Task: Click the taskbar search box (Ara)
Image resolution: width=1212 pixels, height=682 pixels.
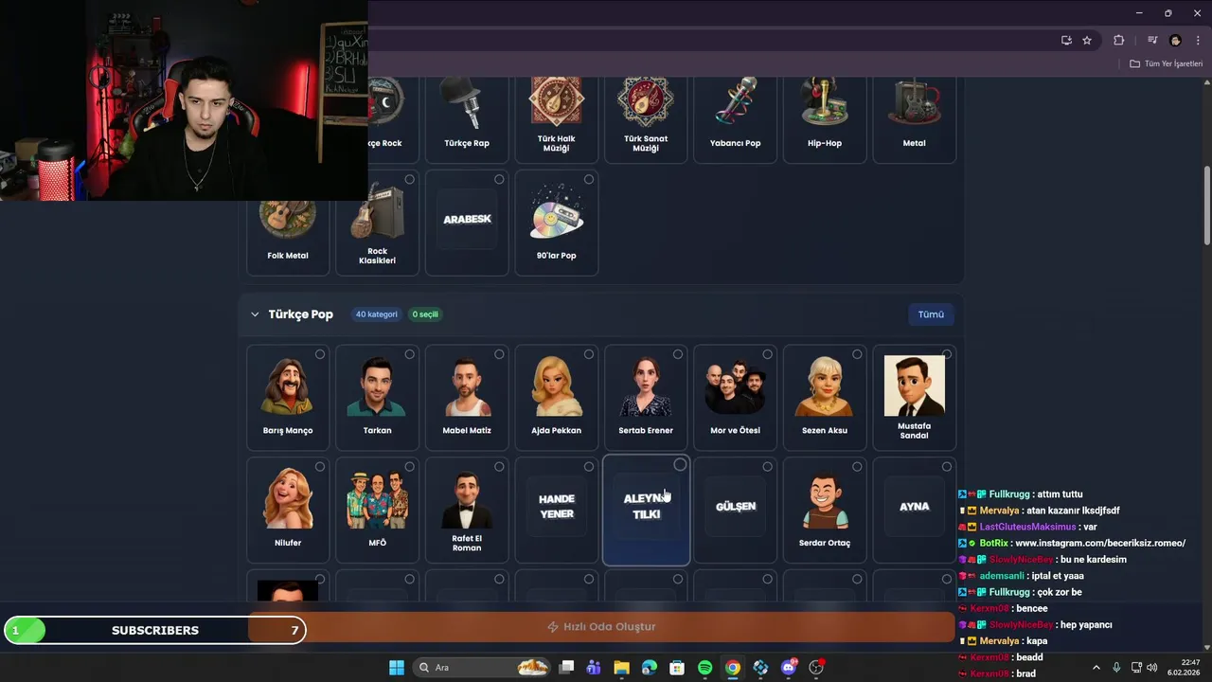Action: click(x=482, y=668)
